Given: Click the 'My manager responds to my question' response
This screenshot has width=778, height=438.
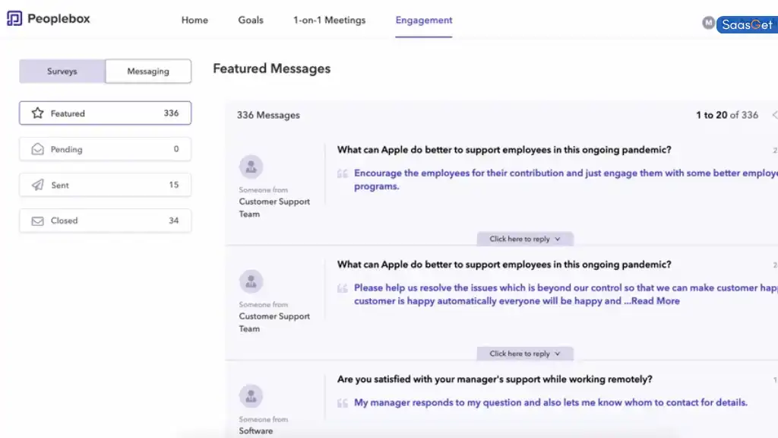Looking at the screenshot, I should pyautogui.click(x=551, y=403).
